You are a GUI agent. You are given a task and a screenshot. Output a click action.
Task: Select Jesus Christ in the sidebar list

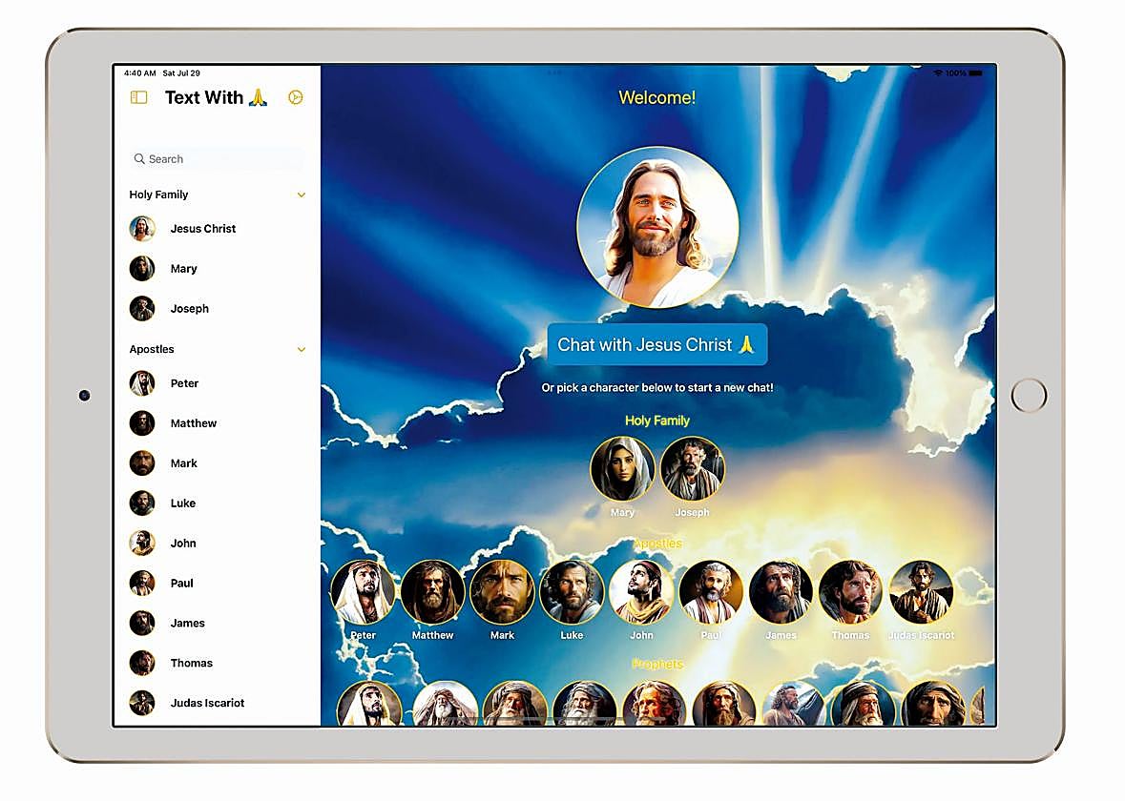pos(202,228)
